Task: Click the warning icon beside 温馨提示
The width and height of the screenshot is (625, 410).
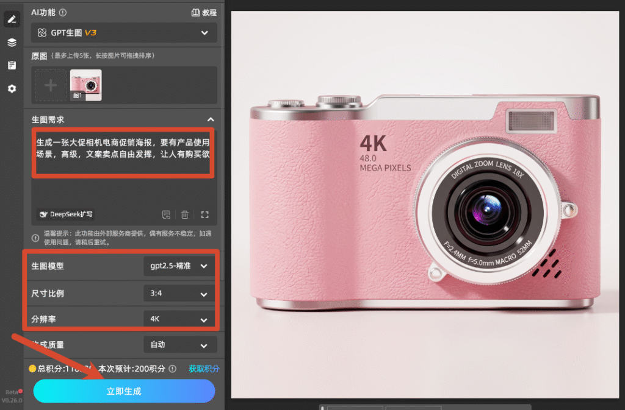Action: [35, 238]
